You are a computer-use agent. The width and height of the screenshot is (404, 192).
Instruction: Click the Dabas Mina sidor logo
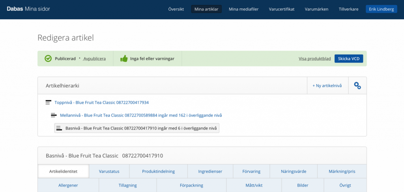[x=28, y=9]
